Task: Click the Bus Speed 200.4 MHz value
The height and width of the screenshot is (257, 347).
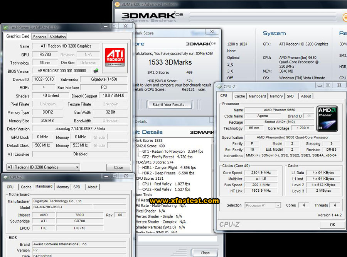Action: tap(261, 185)
